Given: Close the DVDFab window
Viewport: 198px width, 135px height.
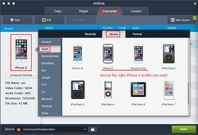Looking at the screenshot, I should pyautogui.click(x=195, y=4).
